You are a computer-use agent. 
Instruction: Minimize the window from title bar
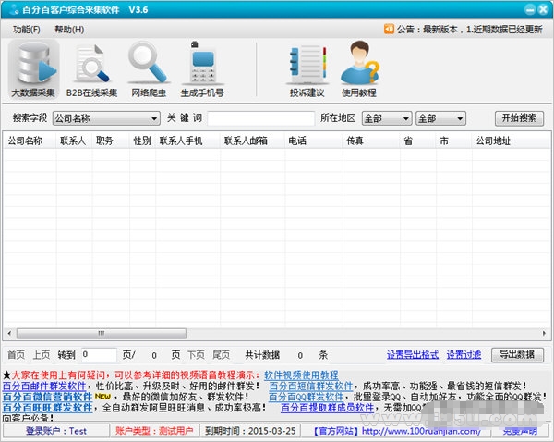coord(530,9)
